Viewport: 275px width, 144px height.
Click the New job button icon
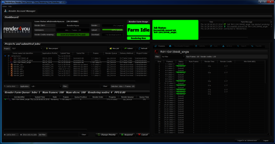click(110, 49)
